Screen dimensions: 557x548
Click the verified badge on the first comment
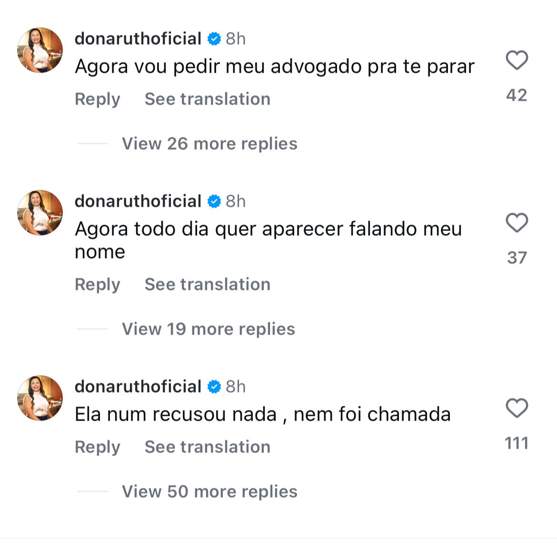[x=214, y=39]
